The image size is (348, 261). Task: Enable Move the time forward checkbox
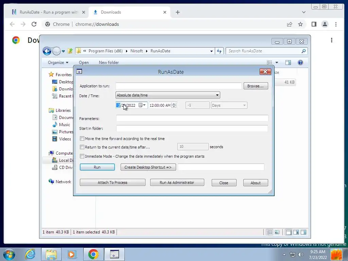coord(82,139)
